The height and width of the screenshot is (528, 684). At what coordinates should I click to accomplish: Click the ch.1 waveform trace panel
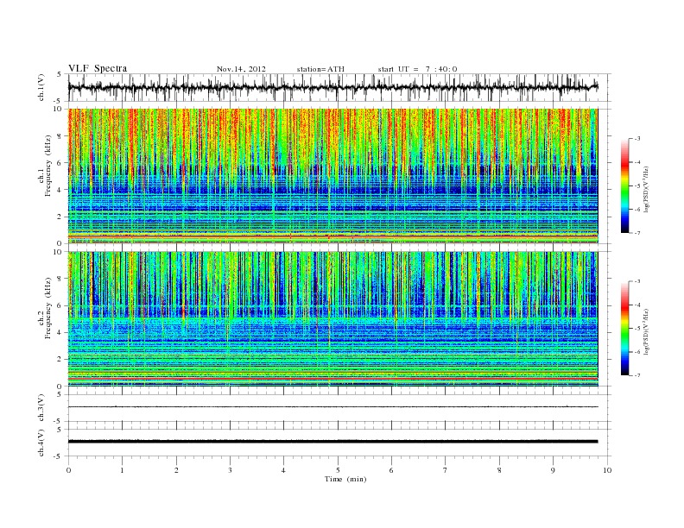(x=339, y=87)
